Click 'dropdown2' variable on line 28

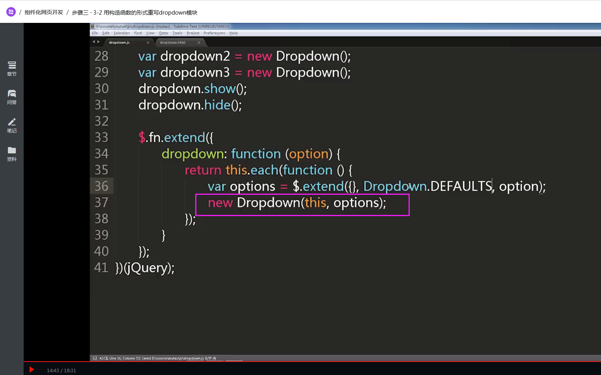pos(195,57)
